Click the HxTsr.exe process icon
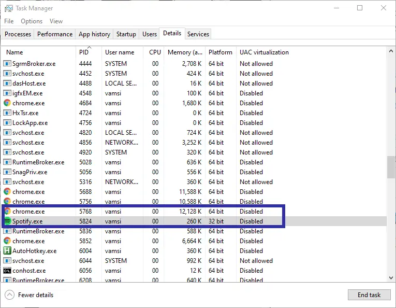Viewport: 396px width, 308px height. tap(7, 113)
